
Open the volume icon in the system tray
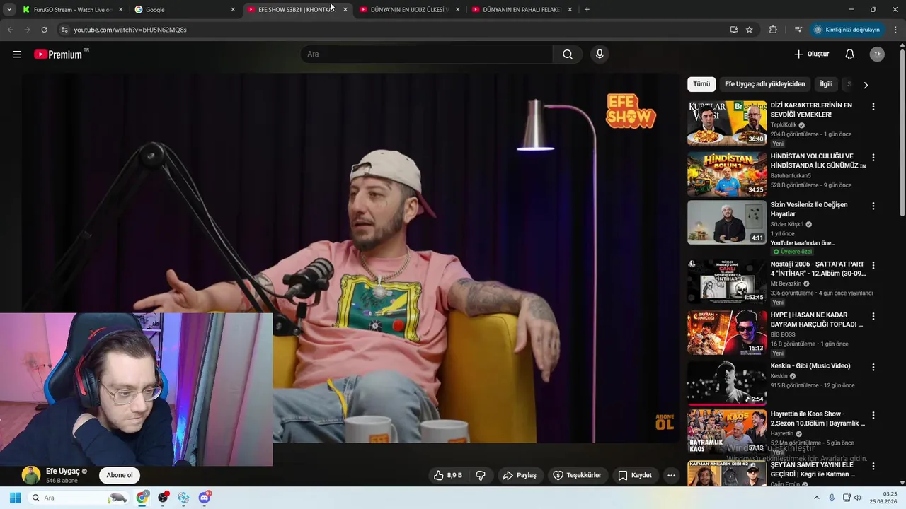pyautogui.click(x=858, y=498)
